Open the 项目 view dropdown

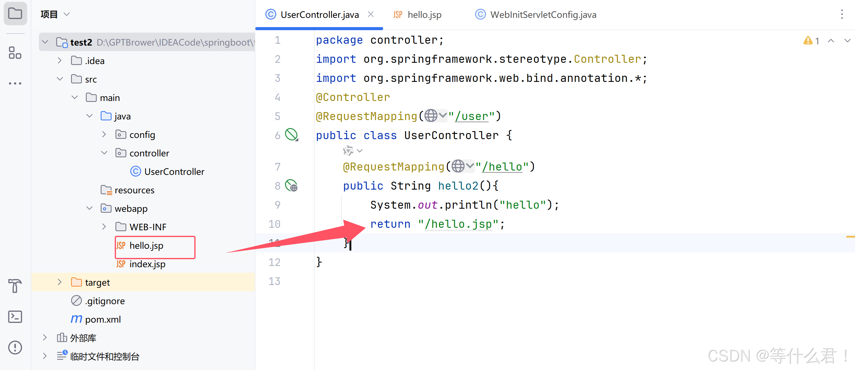(67, 14)
